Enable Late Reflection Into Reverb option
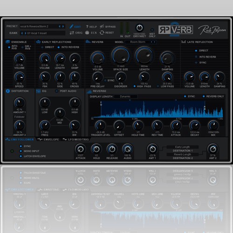The image size is (233, 233). [196, 57]
